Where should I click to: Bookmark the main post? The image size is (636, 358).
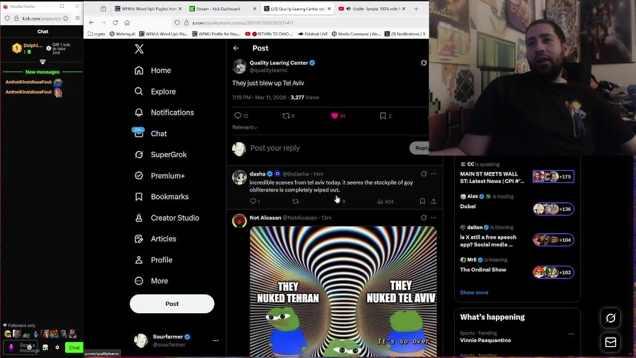pyautogui.click(x=386, y=116)
